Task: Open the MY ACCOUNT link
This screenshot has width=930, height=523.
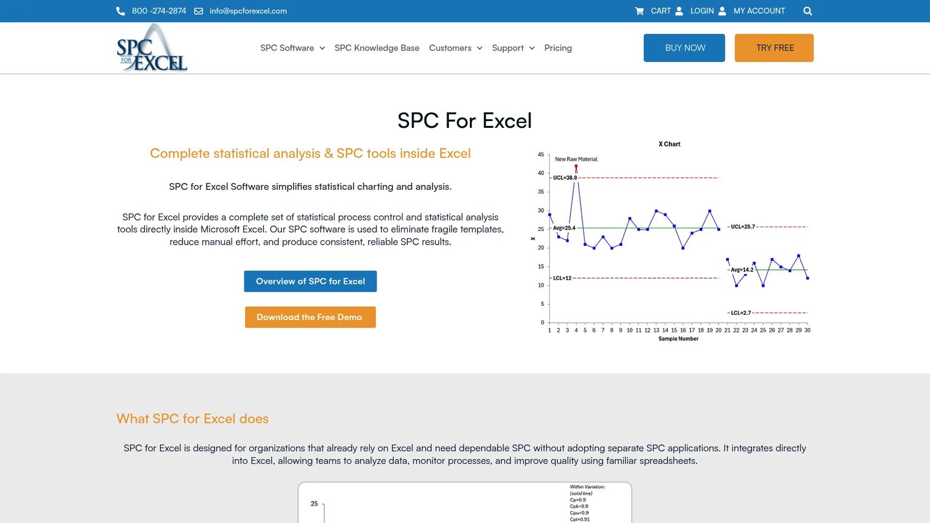Action: (x=759, y=11)
